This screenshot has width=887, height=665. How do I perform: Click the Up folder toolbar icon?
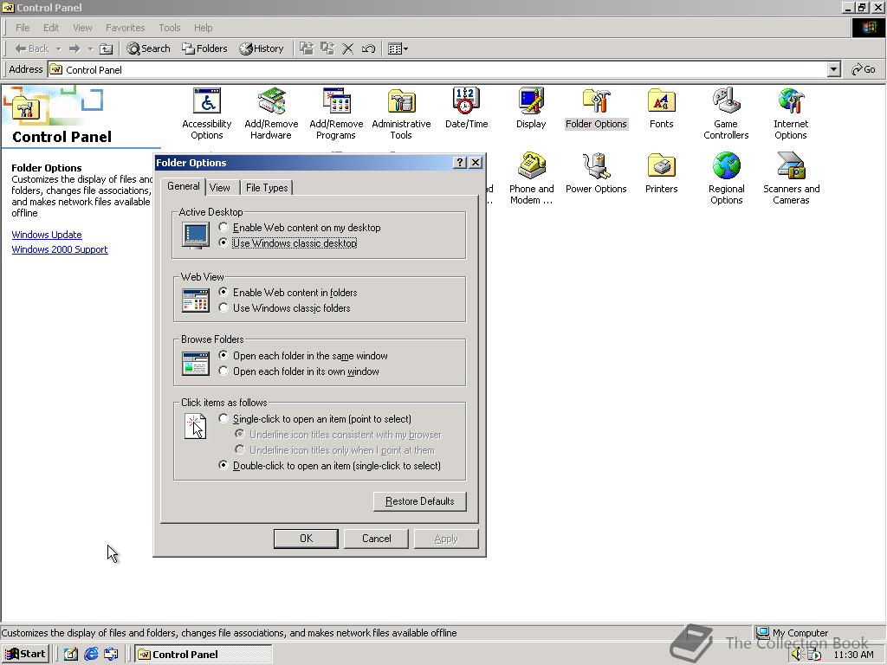pos(106,48)
